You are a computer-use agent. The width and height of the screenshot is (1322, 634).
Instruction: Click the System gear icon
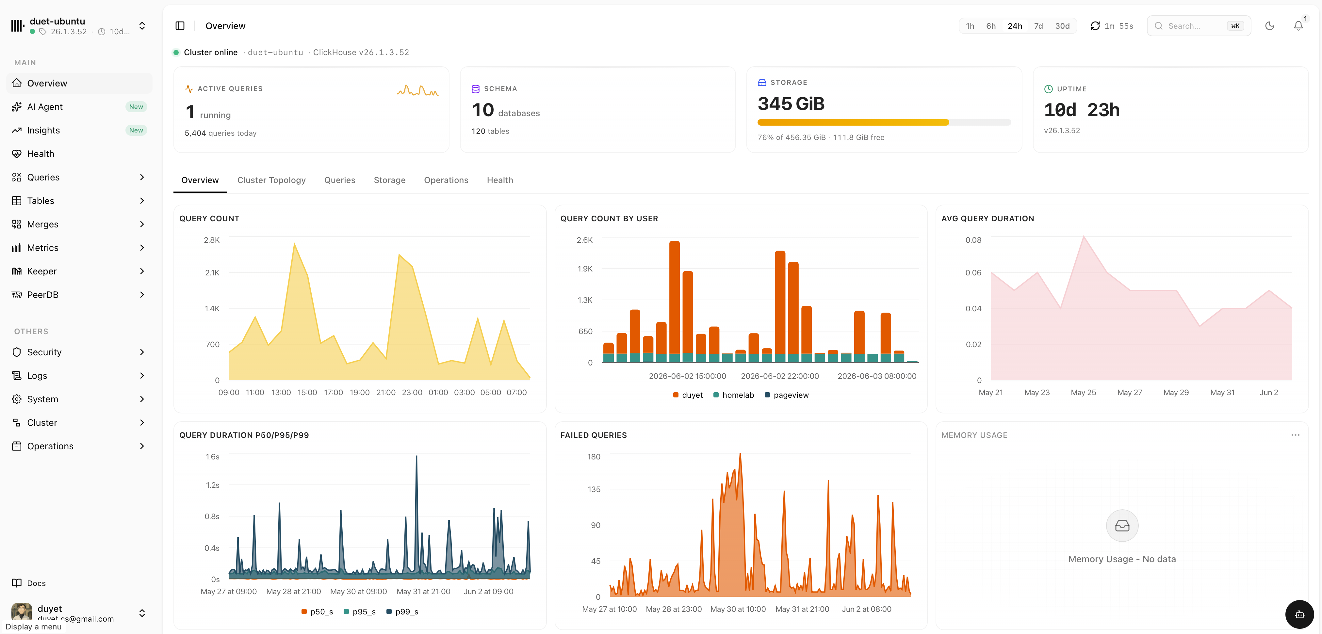point(17,399)
